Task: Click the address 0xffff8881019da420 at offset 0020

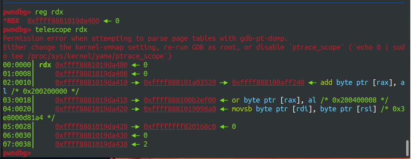Action: pos(91,109)
